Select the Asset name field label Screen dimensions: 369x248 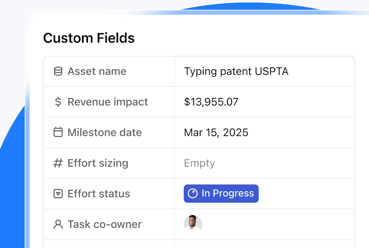(x=97, y=71)
